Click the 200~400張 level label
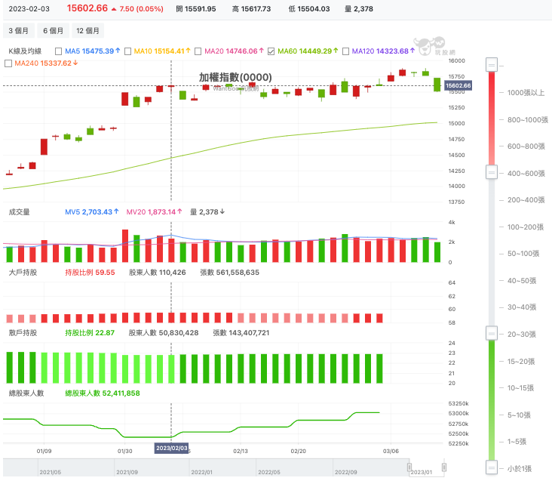This screenshot has width=552, height=481. (x=526, y=200)
